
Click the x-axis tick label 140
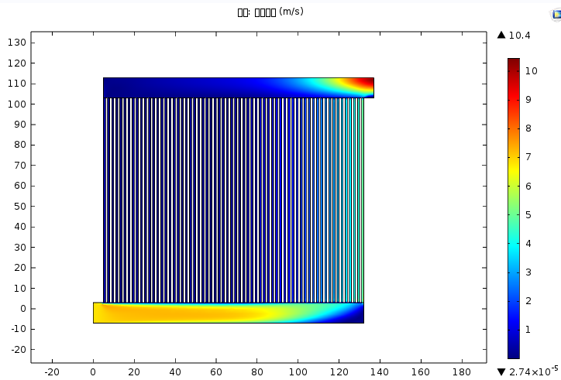coord(380,372)
